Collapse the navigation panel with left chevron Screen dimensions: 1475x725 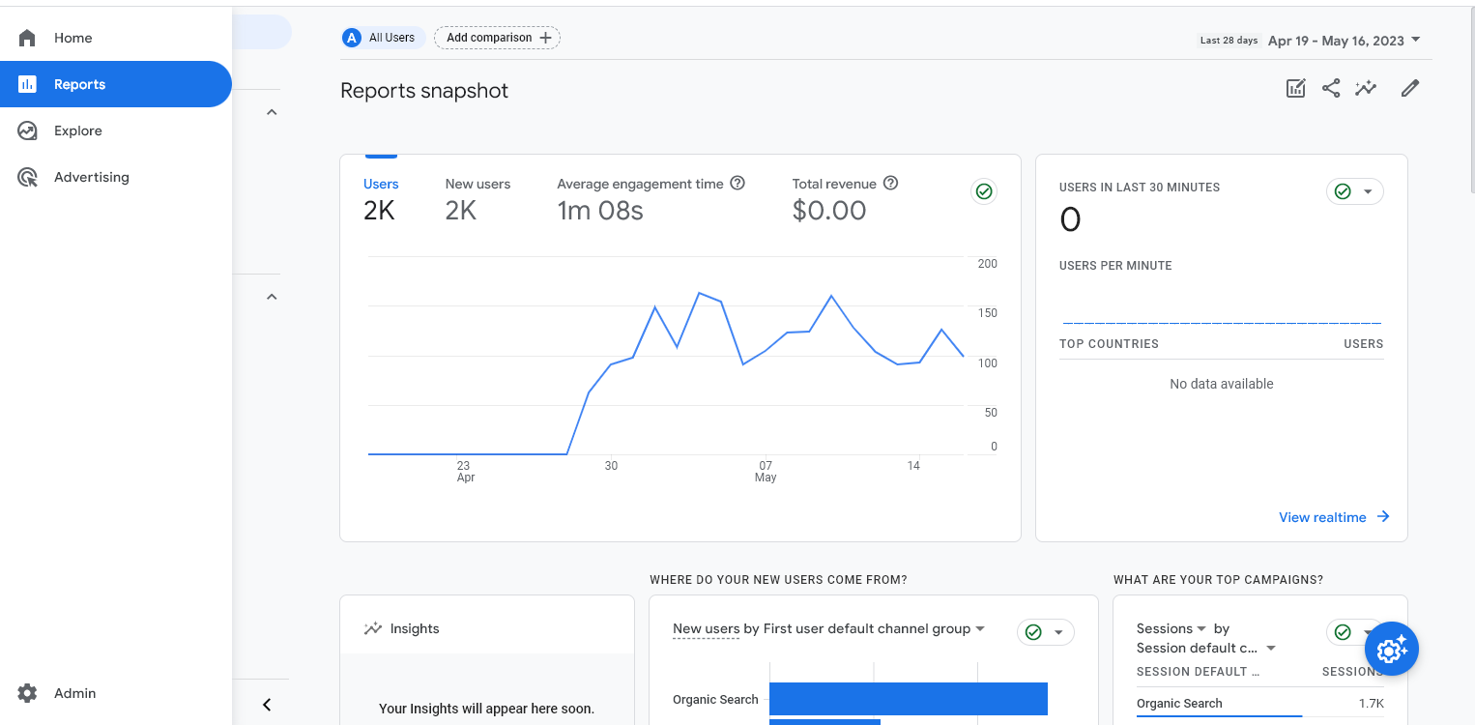(x=267, y=705)
